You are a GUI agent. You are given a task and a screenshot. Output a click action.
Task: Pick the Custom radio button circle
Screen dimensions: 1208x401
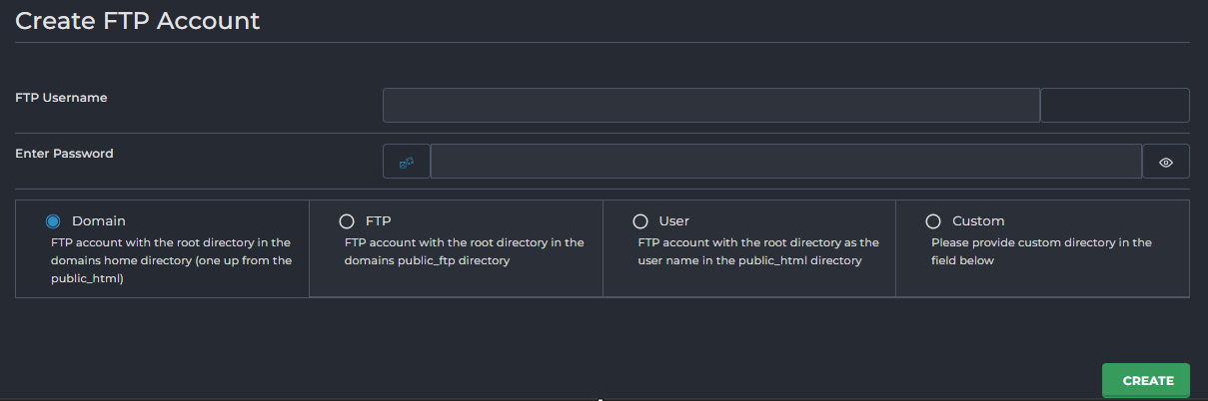tap(933, 221)
